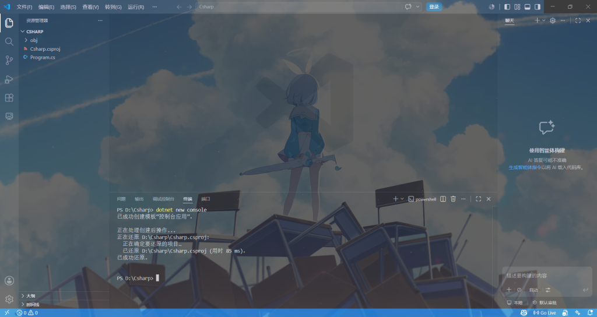Open the 选择(S) menu
This screenshot has width=597, height=317.
[68, 7]
